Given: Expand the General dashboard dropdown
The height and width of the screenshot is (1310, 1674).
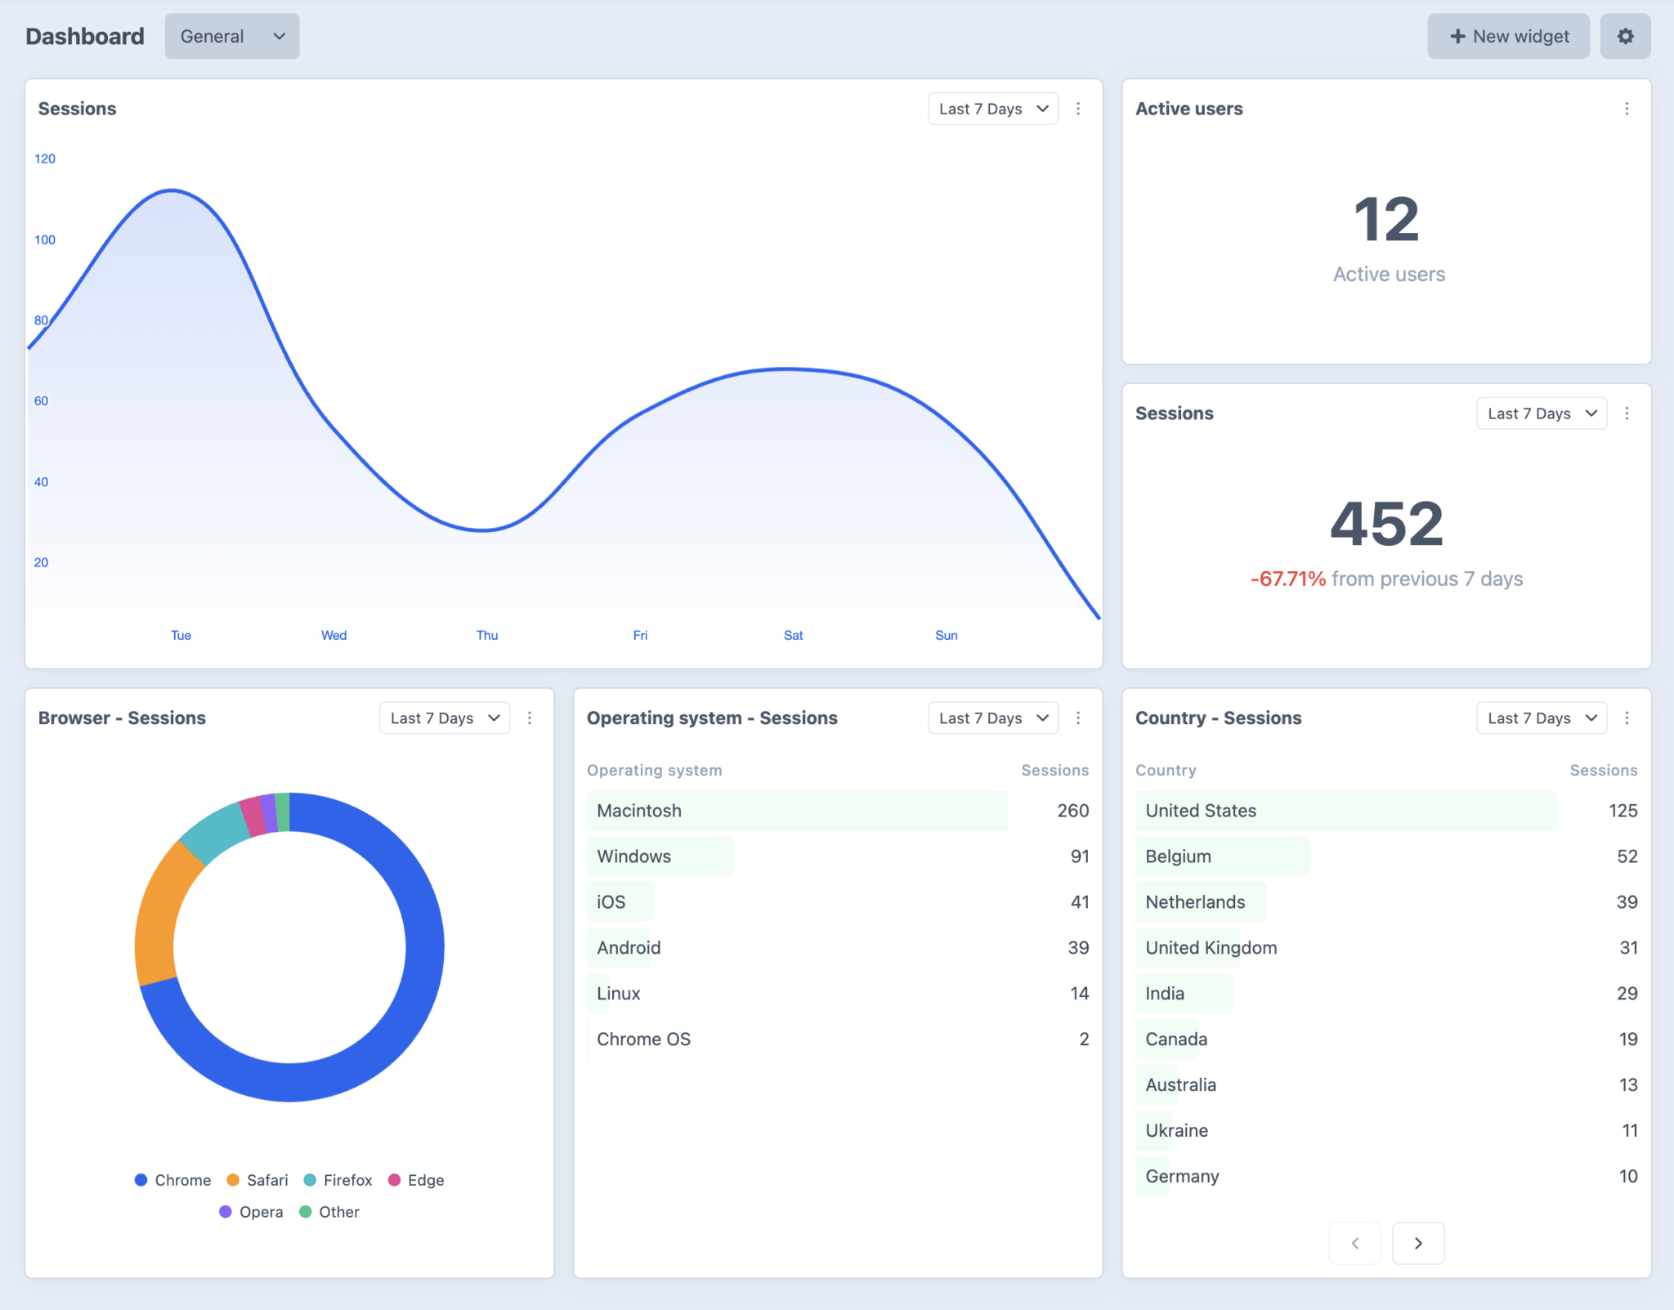Looking at the screenshot, I should click(x=232, y=36).
